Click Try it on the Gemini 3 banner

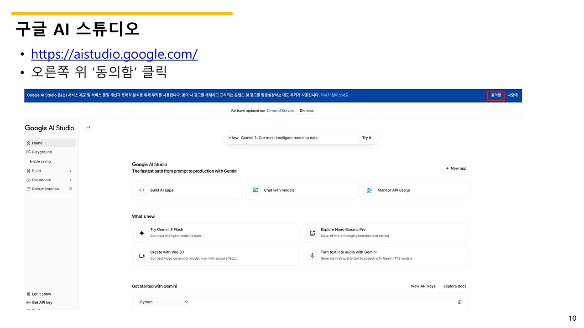coord(367,138)
